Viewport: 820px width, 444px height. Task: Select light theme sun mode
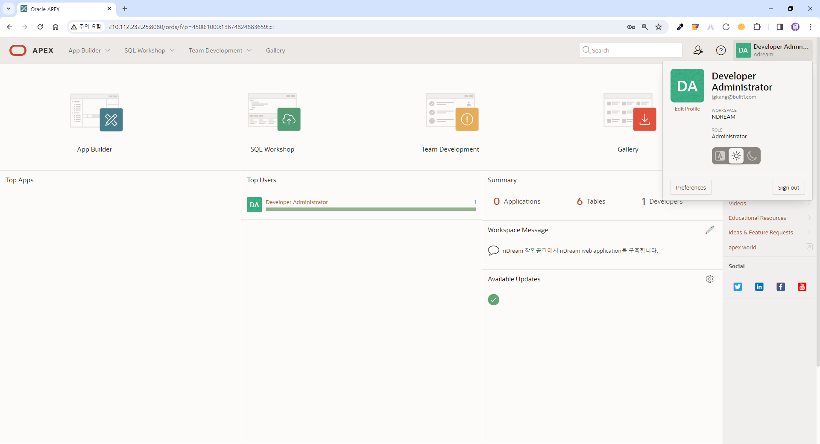(736, 156)
